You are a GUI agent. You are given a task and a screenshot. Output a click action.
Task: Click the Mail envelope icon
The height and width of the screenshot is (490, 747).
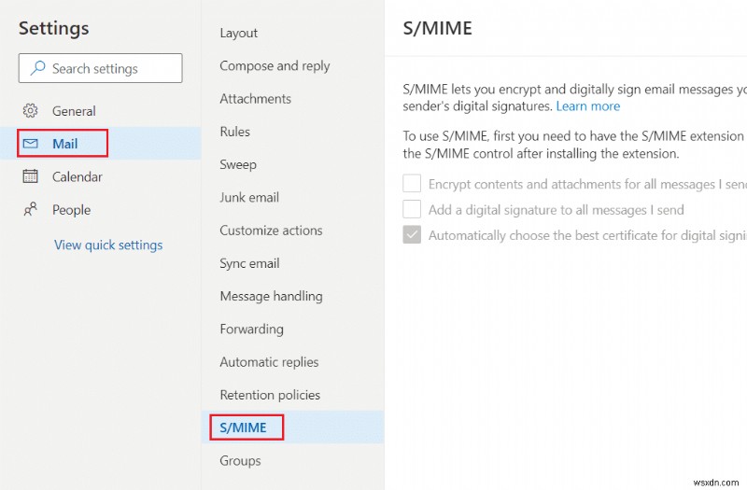tap(31, 144)
